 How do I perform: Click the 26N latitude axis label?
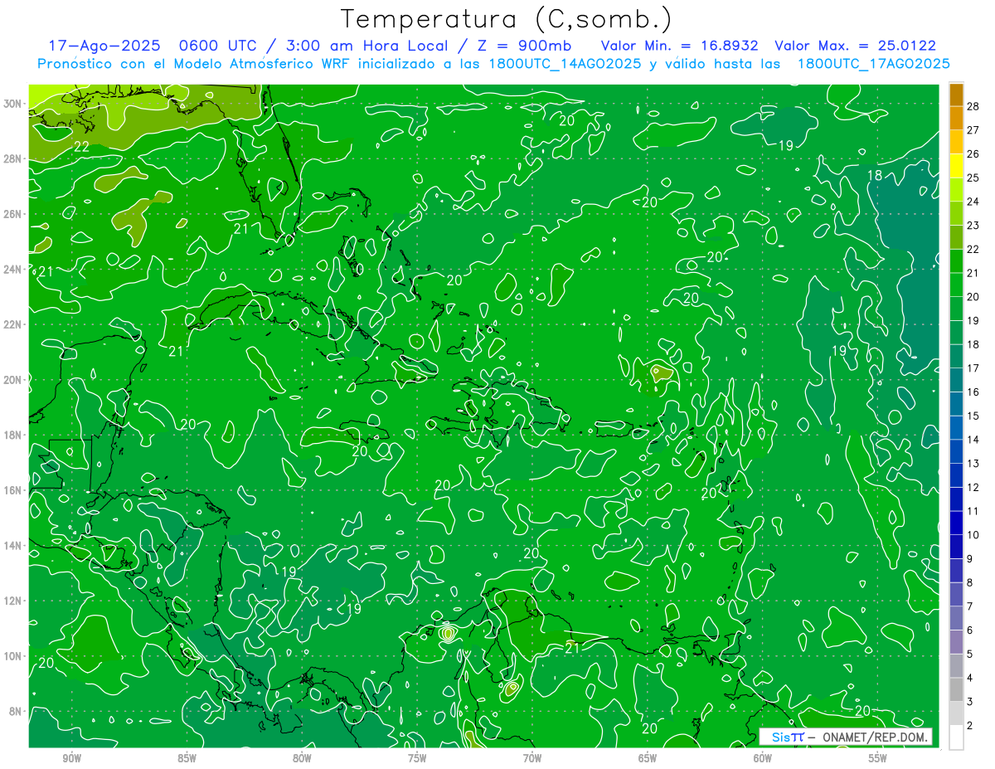14,214
